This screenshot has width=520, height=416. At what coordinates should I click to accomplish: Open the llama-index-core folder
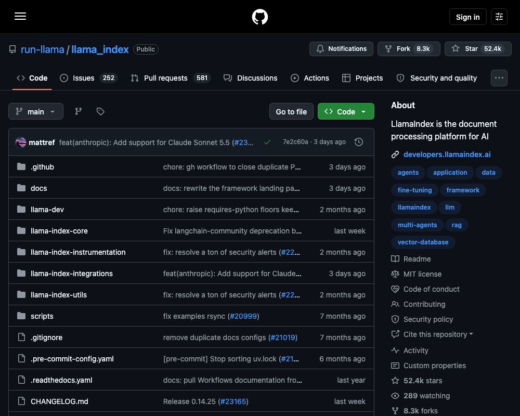[59, 230]
